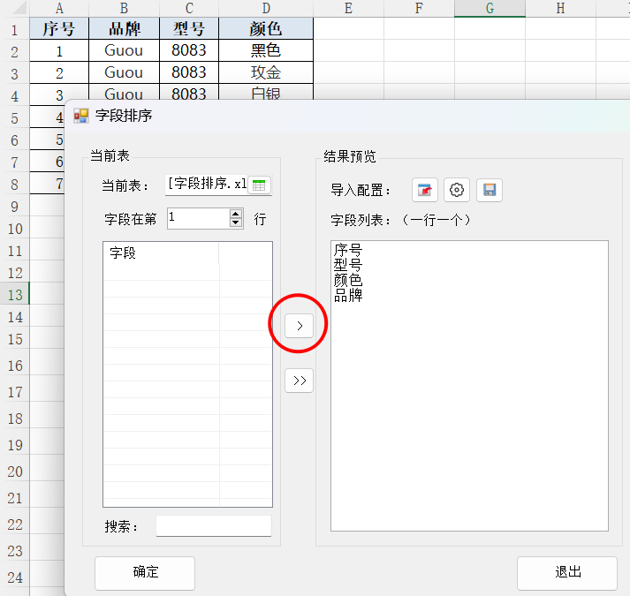The width and height of the screenshot is (630, 596).
Task: Click the 玫金 cell in spreadsheet
Action: (x=266, y=72)
